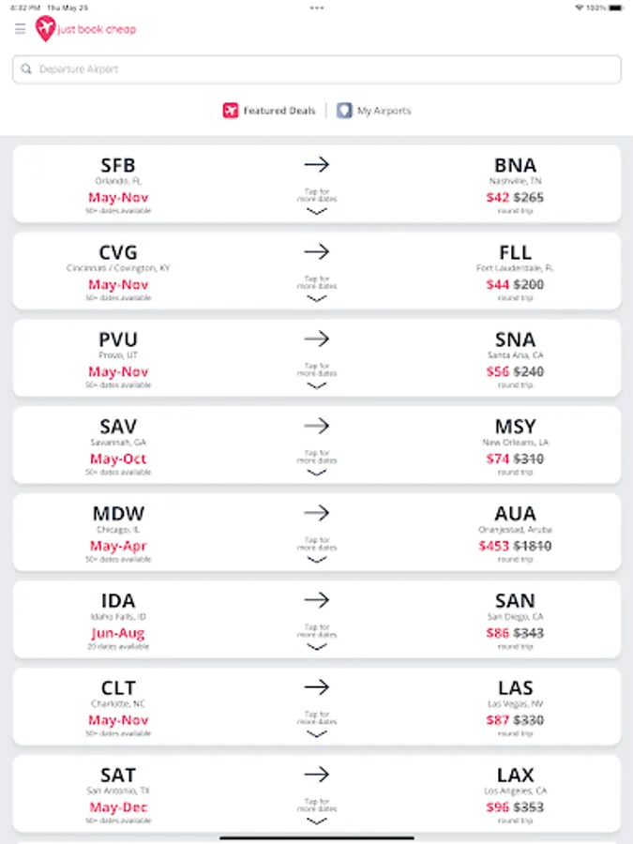Click the arrow icon on MDW to AUA
The width and height of the screenshot is (633, 844).
317,513
